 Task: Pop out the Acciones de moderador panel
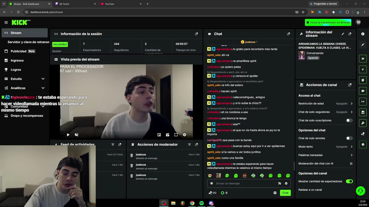point(196,145)
